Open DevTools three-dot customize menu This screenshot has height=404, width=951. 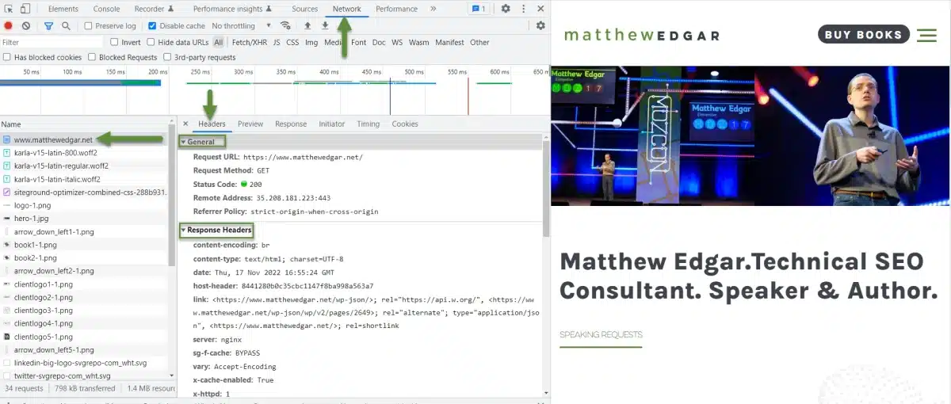point(524,9)
